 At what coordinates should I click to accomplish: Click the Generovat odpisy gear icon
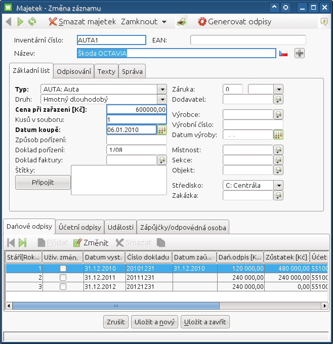click(x=202, y=22)
